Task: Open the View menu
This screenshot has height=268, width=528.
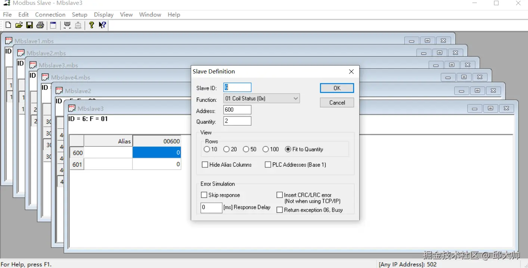Action: click(126, 15)
